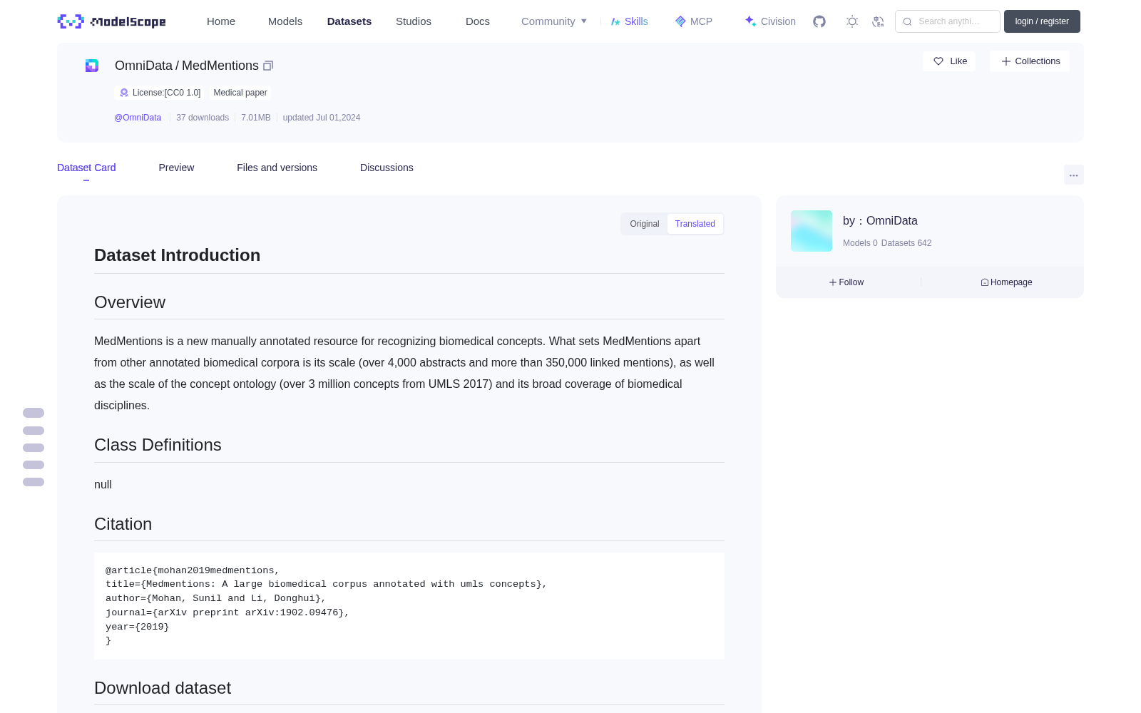Image resolution: width=1141 pixels, height=713 pixels.
Task: Toggle the light/dark theme sun icon
Action: (x=852, y=21)
